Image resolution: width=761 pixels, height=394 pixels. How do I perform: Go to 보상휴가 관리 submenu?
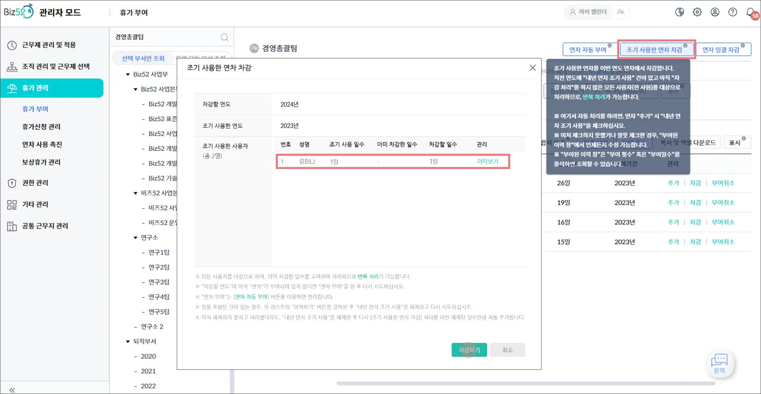coord(41,162)
